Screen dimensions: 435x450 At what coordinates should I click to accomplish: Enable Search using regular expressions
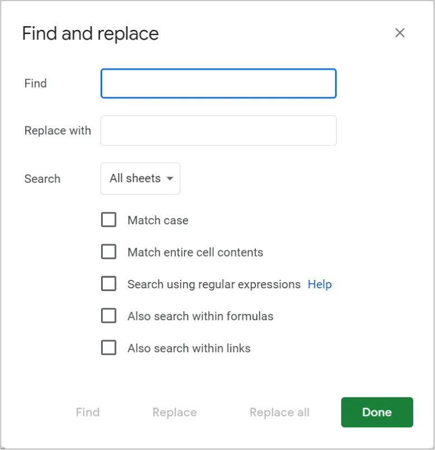pyautogui.click(x=109, y=284)
